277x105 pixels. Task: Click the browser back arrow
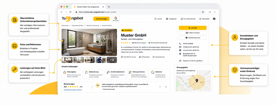click(61, 12)
